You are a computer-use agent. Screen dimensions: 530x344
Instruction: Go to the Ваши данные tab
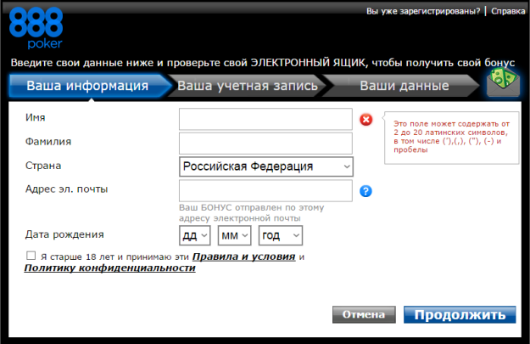point(404,86)
